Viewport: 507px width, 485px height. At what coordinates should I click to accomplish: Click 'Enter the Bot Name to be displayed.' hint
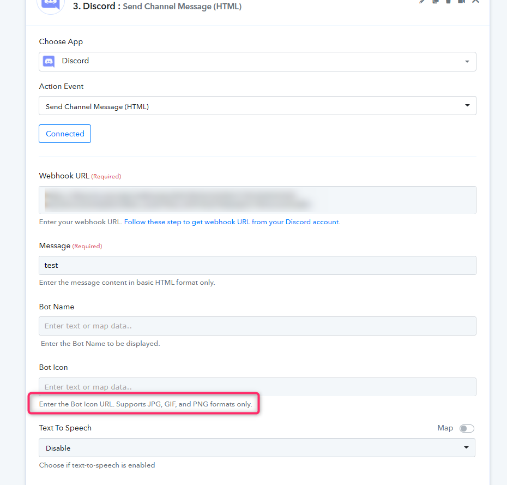click(x=100, y=344)
